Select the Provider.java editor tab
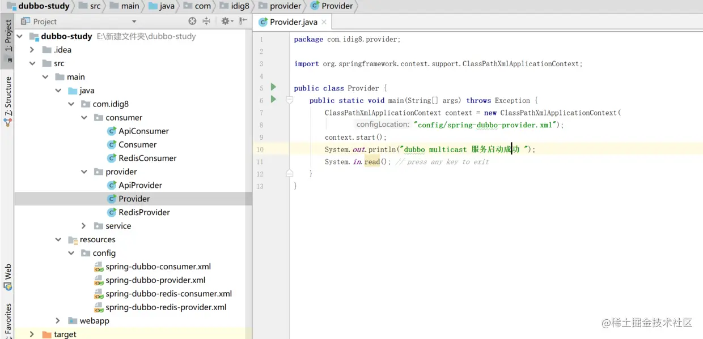The width and height of the screenshot is (703, 339). click(293, 22)
